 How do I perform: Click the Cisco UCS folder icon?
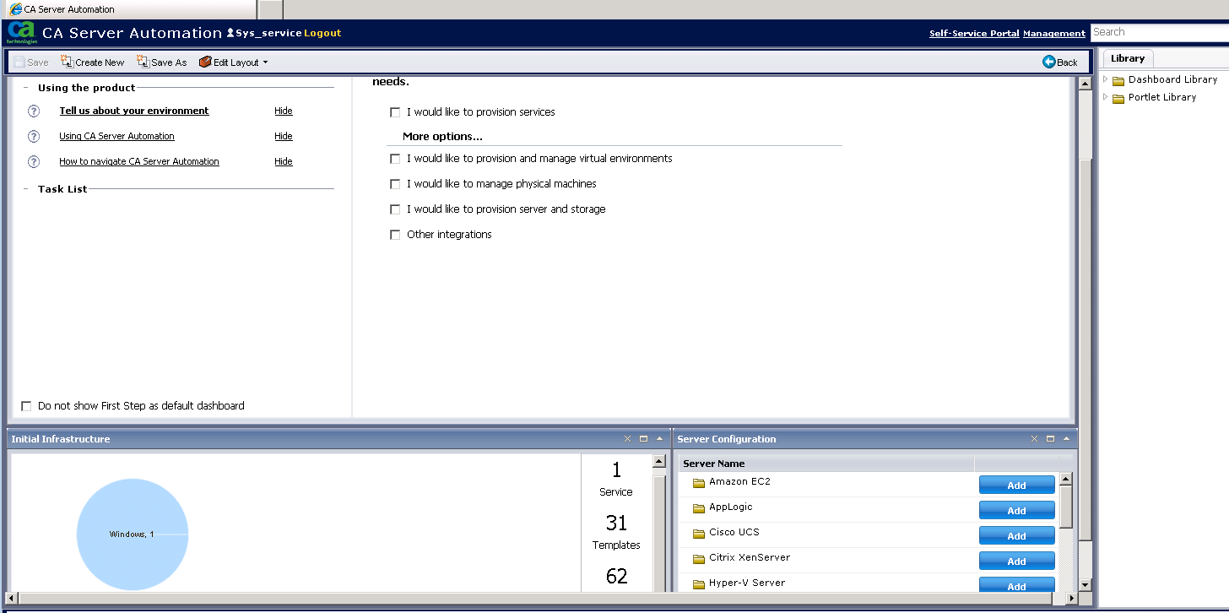[x=698, y=534]
